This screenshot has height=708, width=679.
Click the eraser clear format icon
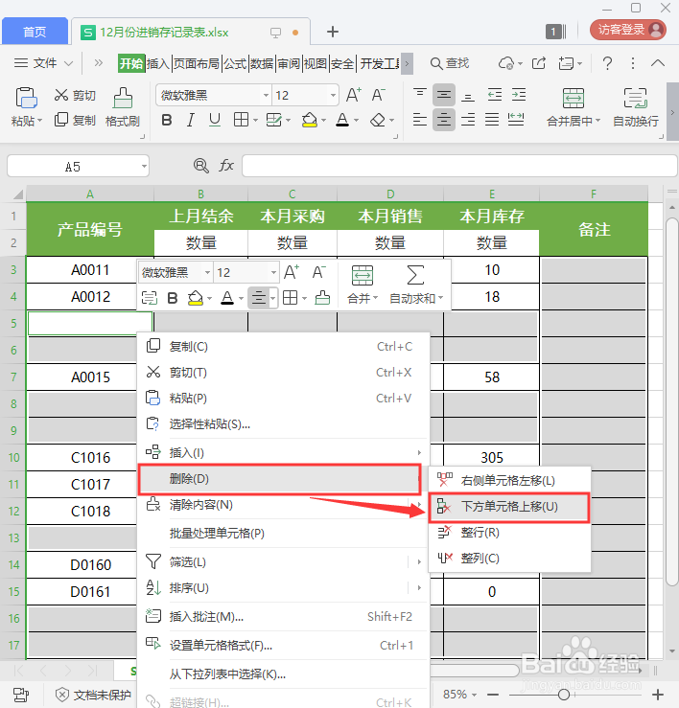(x=378, y=120)
